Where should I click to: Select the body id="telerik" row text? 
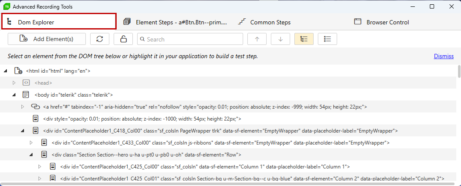coord(74,95)
